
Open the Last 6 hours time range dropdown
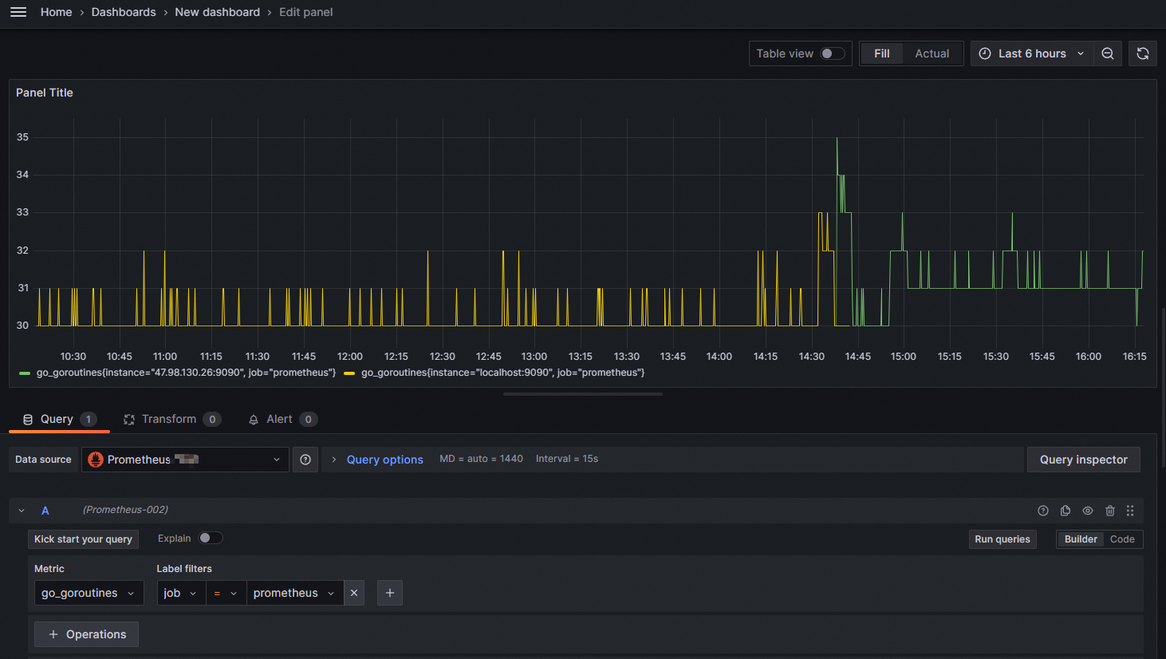click(1031, 53)
